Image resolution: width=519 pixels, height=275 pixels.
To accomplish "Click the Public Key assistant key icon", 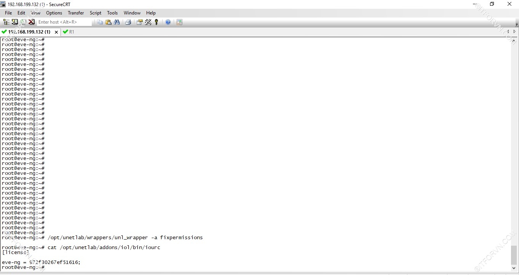I will click(156, 22).
